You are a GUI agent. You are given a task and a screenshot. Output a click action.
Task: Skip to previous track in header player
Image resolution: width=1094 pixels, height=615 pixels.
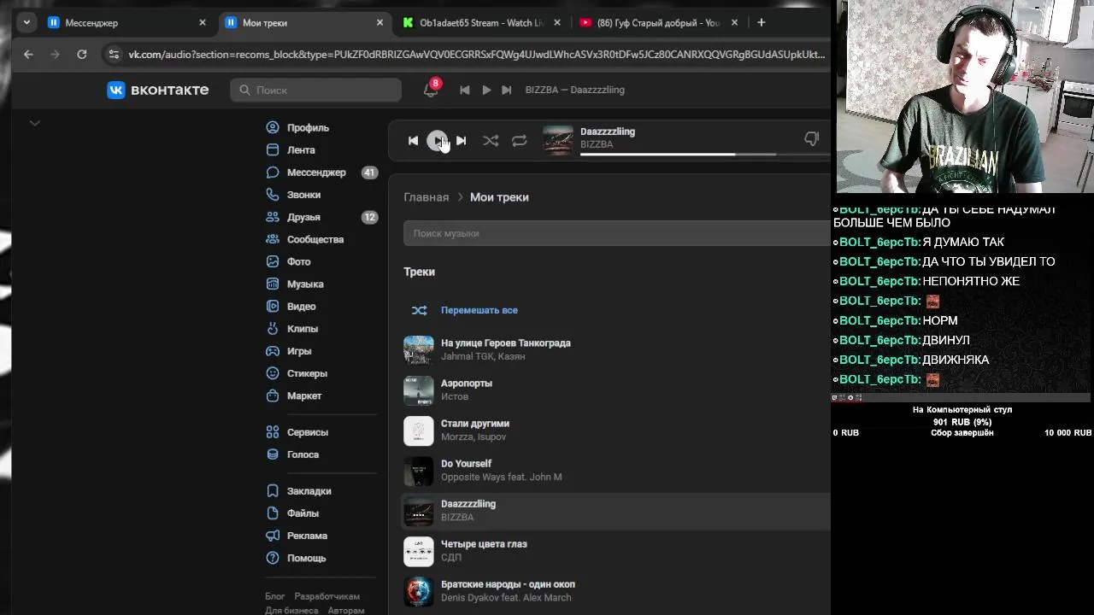tap(464, 90)
